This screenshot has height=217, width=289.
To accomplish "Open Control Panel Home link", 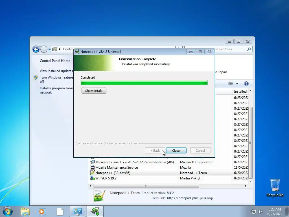I will click(55, 61).
